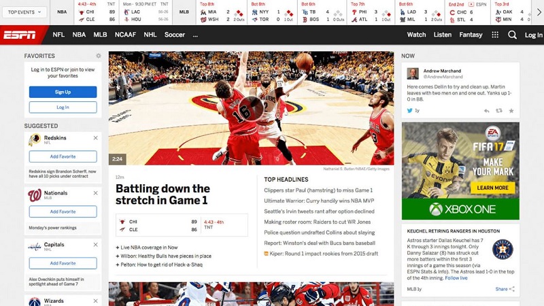This screenshot has width=544, height=306.
Task: Open 'Clippers star Paul (hamstring)' headline
Action: tap(318, 190)
